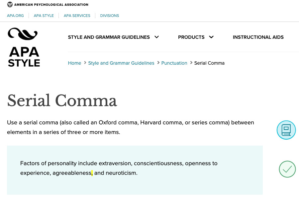299x199 pixels.
Task: Open the Style and Grammar Guidelines chevron arrow
Action: [156, 37]
